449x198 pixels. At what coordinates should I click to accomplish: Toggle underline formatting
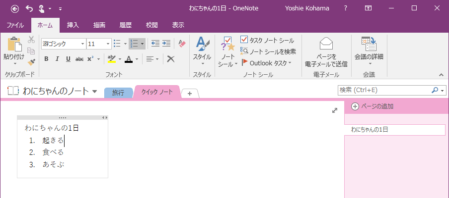[68, 59]
